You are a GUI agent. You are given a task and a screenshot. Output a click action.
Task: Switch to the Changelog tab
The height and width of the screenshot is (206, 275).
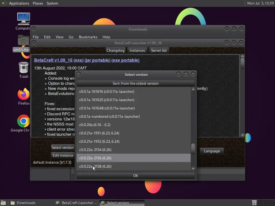click(x=115, y=50)
